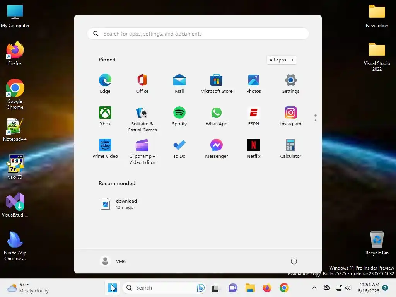Image resolution: width=396 pixels, height=297 pixels.
Task: Open the clock and date panel
Action: [x=369, y=288]
